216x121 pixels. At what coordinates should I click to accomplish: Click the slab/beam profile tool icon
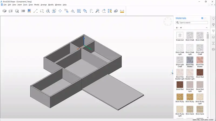23,11
